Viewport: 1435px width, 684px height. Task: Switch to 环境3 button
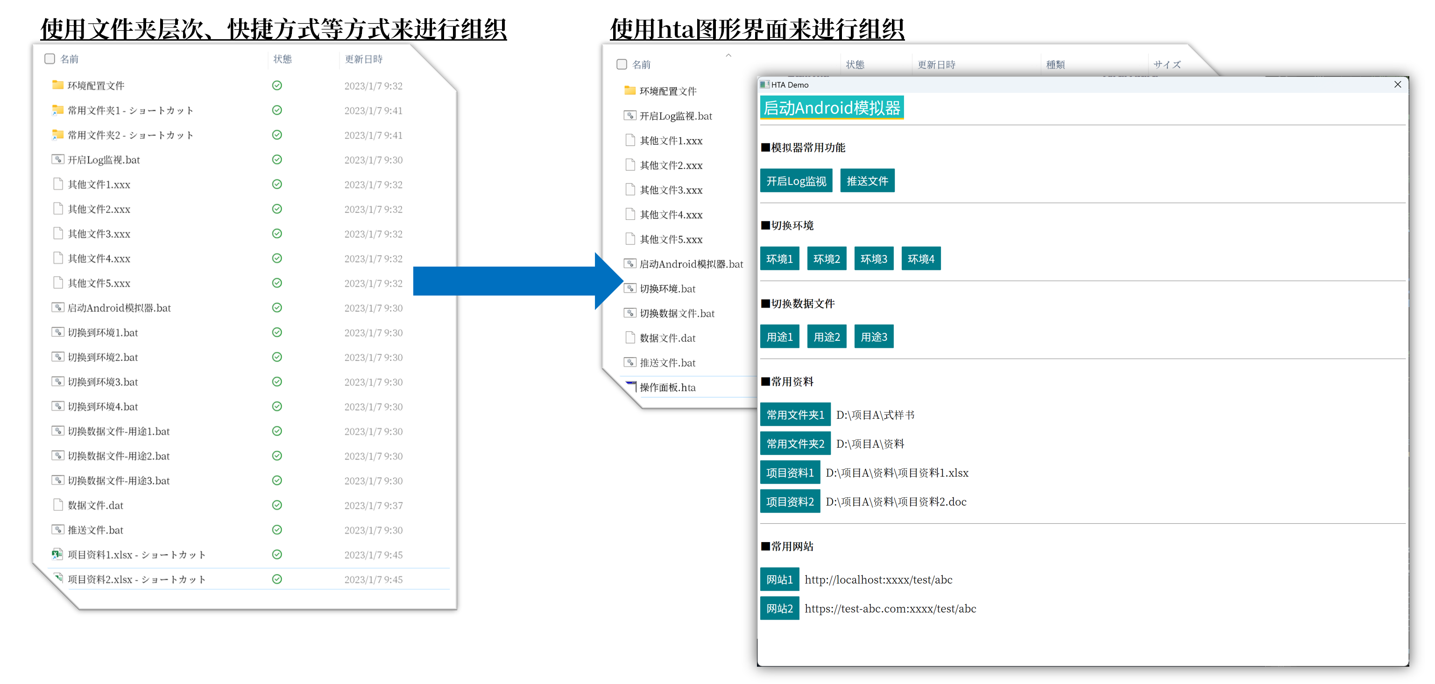point(874,259)
